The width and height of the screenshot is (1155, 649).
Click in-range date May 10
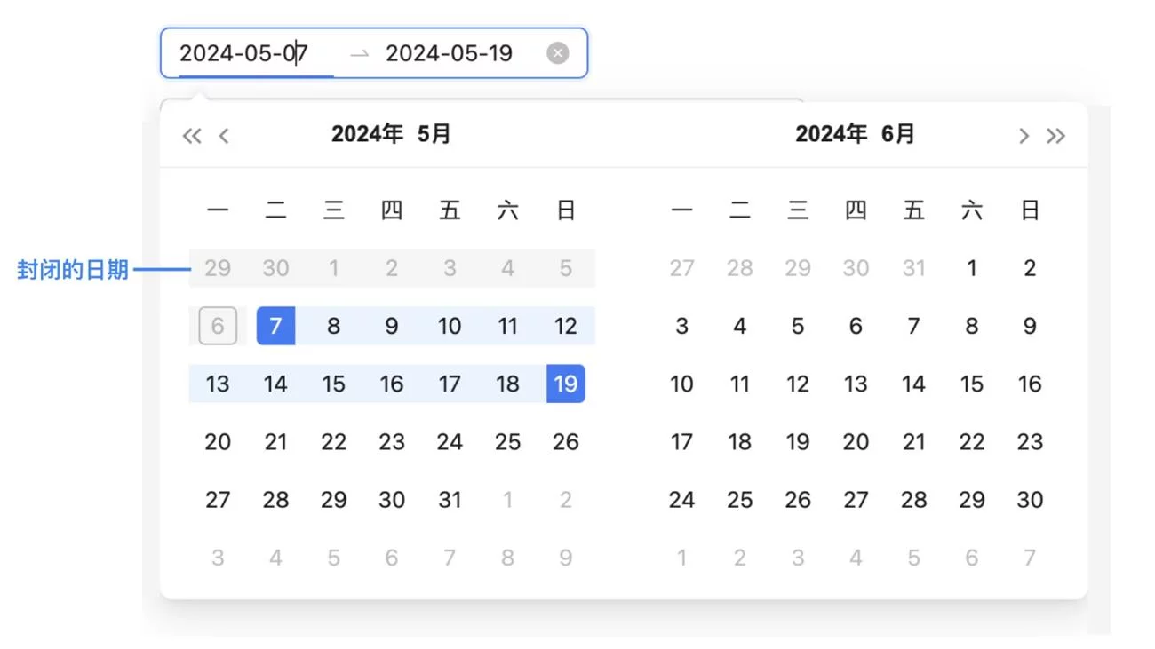(450, 326)
